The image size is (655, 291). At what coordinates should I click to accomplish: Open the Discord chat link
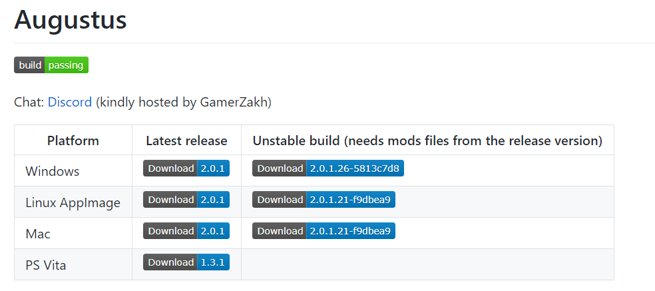(70, 103)
